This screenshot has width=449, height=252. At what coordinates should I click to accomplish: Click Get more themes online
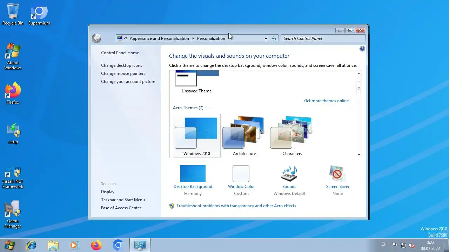pos(326,101)
